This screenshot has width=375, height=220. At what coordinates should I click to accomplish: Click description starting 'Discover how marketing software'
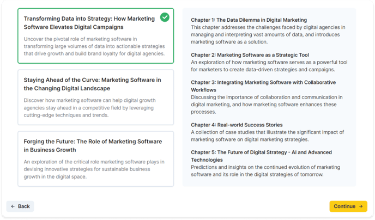90,108
